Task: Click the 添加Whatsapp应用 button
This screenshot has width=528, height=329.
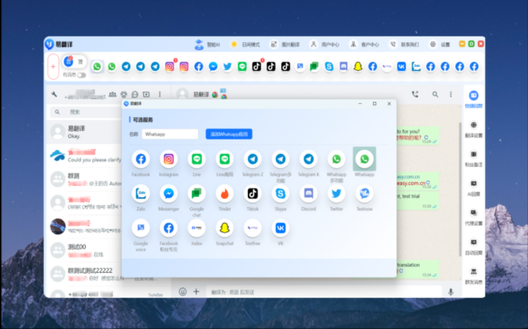Action: point(228,134)
